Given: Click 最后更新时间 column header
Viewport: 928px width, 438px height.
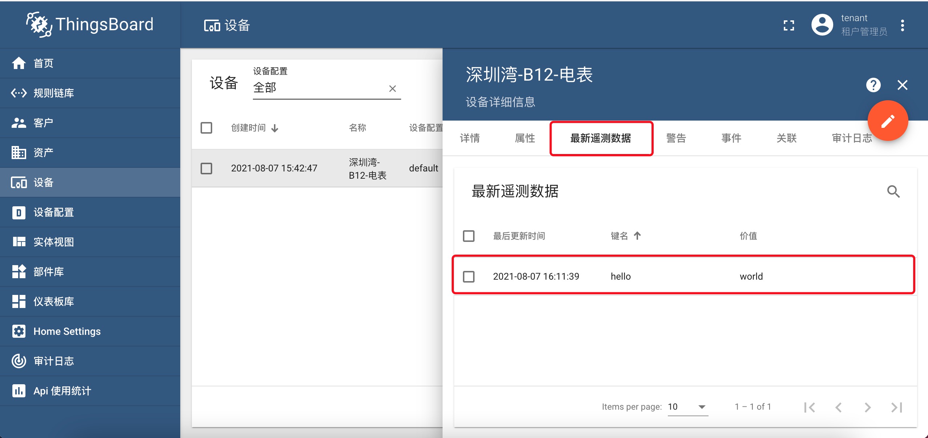Looking at the screenshot, I should click(x=519, y=236).
